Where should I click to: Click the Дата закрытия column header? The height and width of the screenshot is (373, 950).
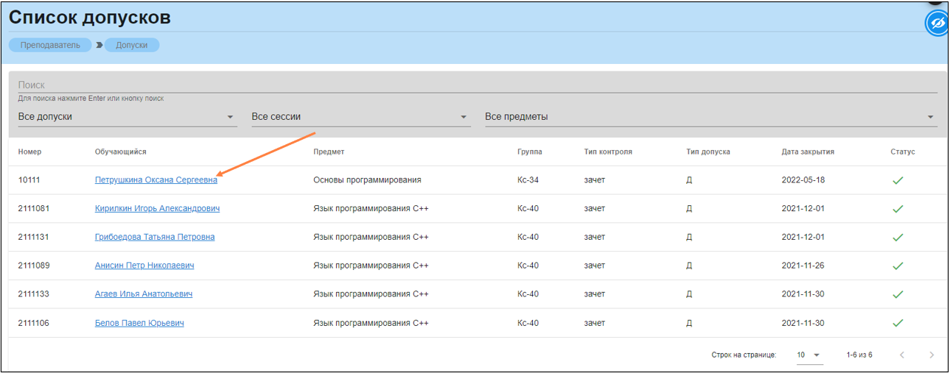point(808,152)
